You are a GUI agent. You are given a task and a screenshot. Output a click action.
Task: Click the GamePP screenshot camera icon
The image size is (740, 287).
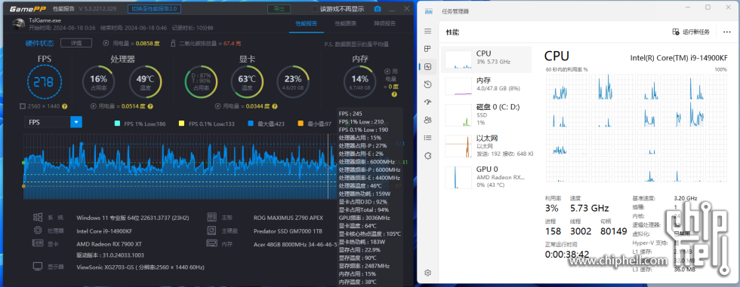click(x=377, y=9)
